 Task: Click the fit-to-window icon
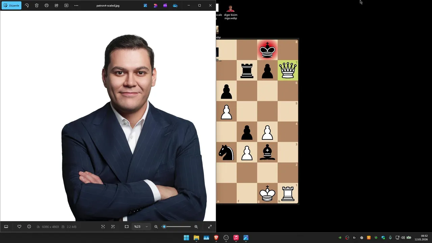click(127, 226)
